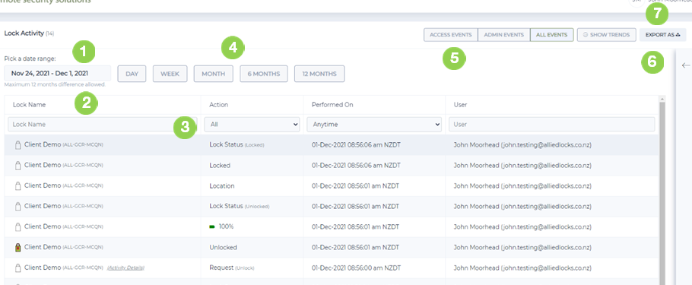This screenshot has height=285, width=692.
Task: Open the Show Trends view
Action: point(606,35)
